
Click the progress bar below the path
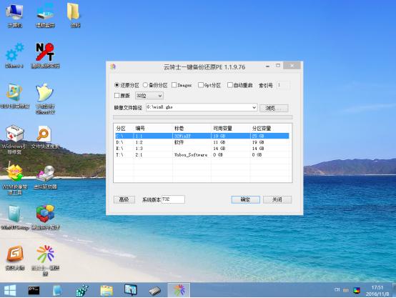click(202, 117)
